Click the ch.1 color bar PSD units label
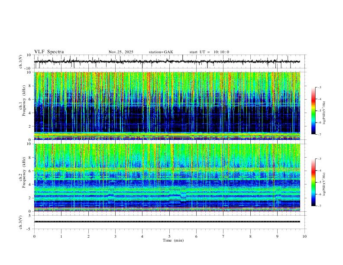The width and height of the screenshot is (343, 265). click(x=324, y=113)
